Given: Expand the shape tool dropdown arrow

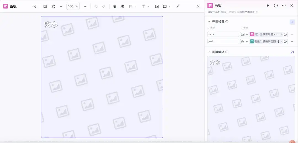Looking at the screenshot, I should point(170,6).
